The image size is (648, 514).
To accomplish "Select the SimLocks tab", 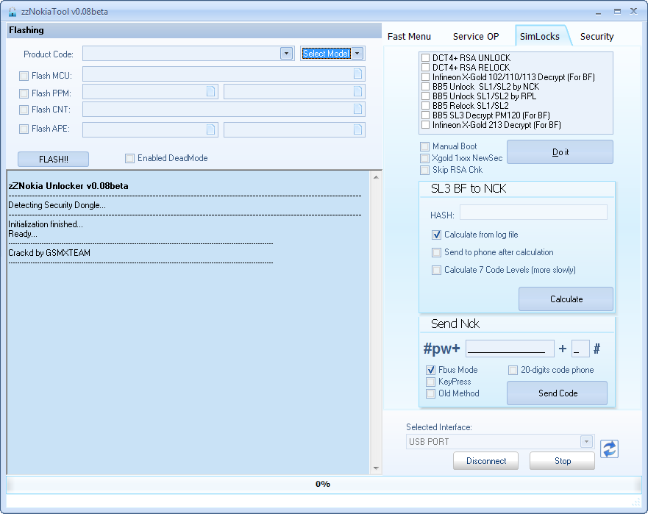I will pos(540,36).
